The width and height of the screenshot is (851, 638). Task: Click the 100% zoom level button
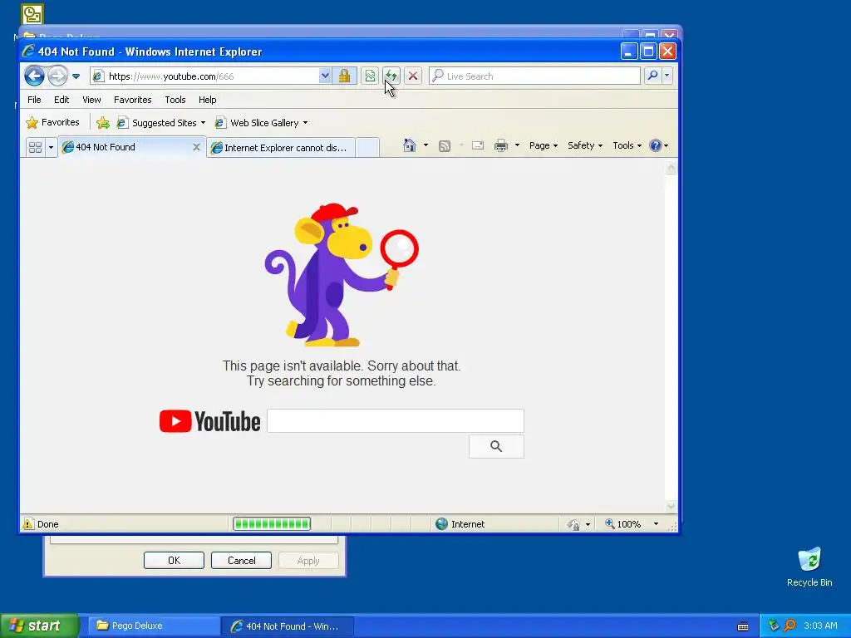point(623,524)
